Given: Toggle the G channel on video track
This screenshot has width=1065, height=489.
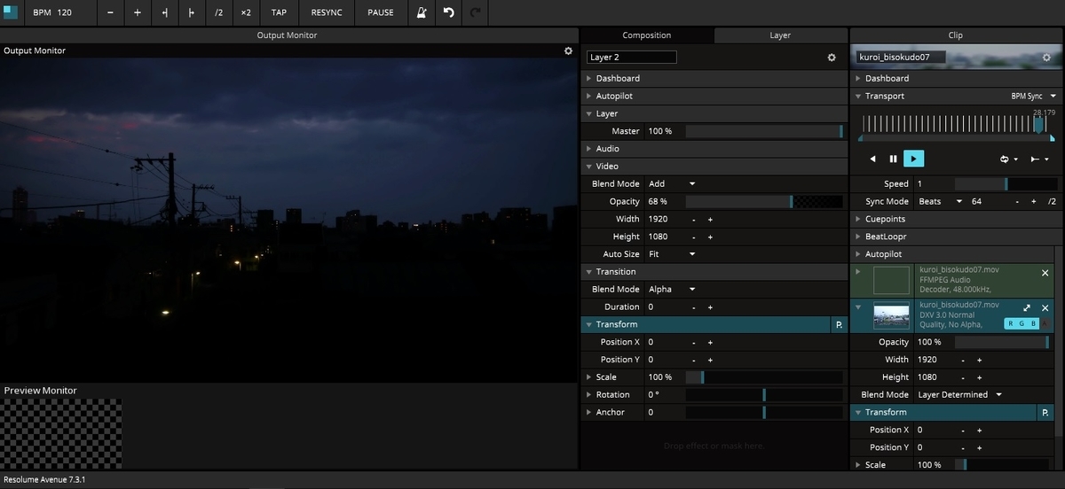Looking at the screenshot, I should [x=1022, y=324].
